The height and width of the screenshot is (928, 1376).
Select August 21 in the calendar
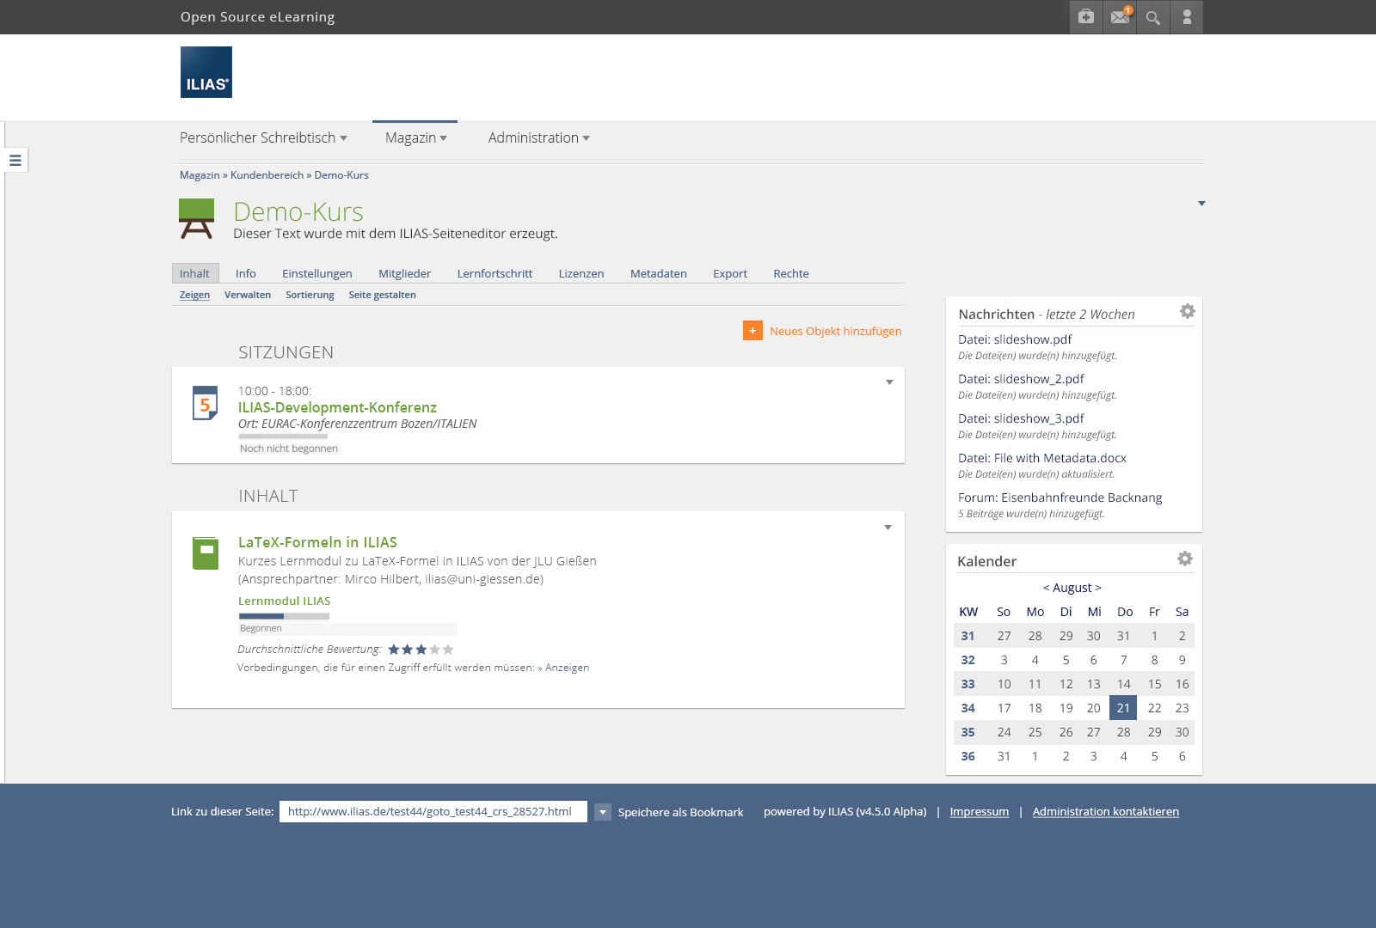point(1123,708)
